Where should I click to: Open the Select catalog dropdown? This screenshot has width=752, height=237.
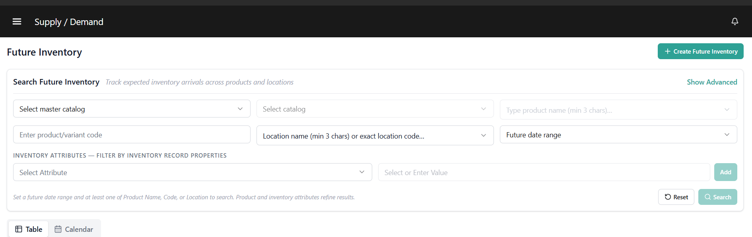click(x=375, y=109)
